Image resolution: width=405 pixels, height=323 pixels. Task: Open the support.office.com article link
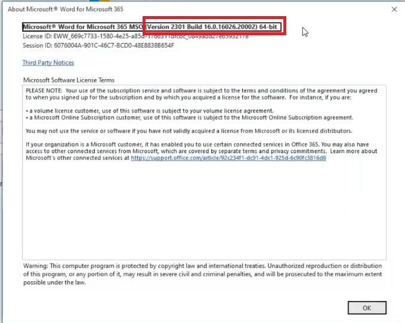point(228,158)
